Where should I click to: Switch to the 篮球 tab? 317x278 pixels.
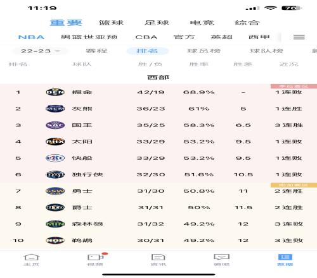[x=111, y=23]
